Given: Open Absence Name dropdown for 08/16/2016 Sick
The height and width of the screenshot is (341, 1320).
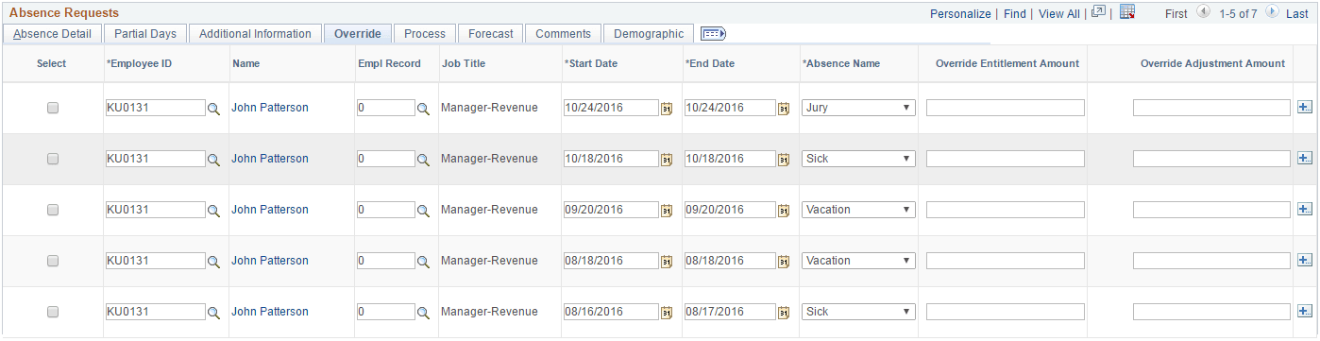Looking at the screenshot, I should 859,312.
